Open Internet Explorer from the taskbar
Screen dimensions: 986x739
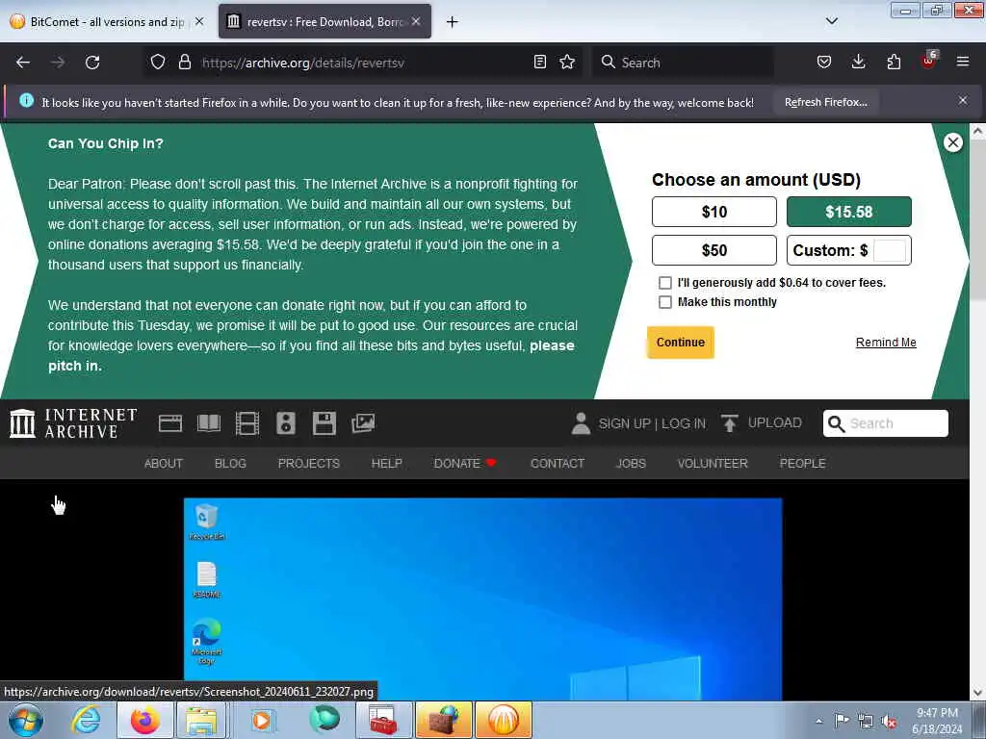(x=86, y=720)
